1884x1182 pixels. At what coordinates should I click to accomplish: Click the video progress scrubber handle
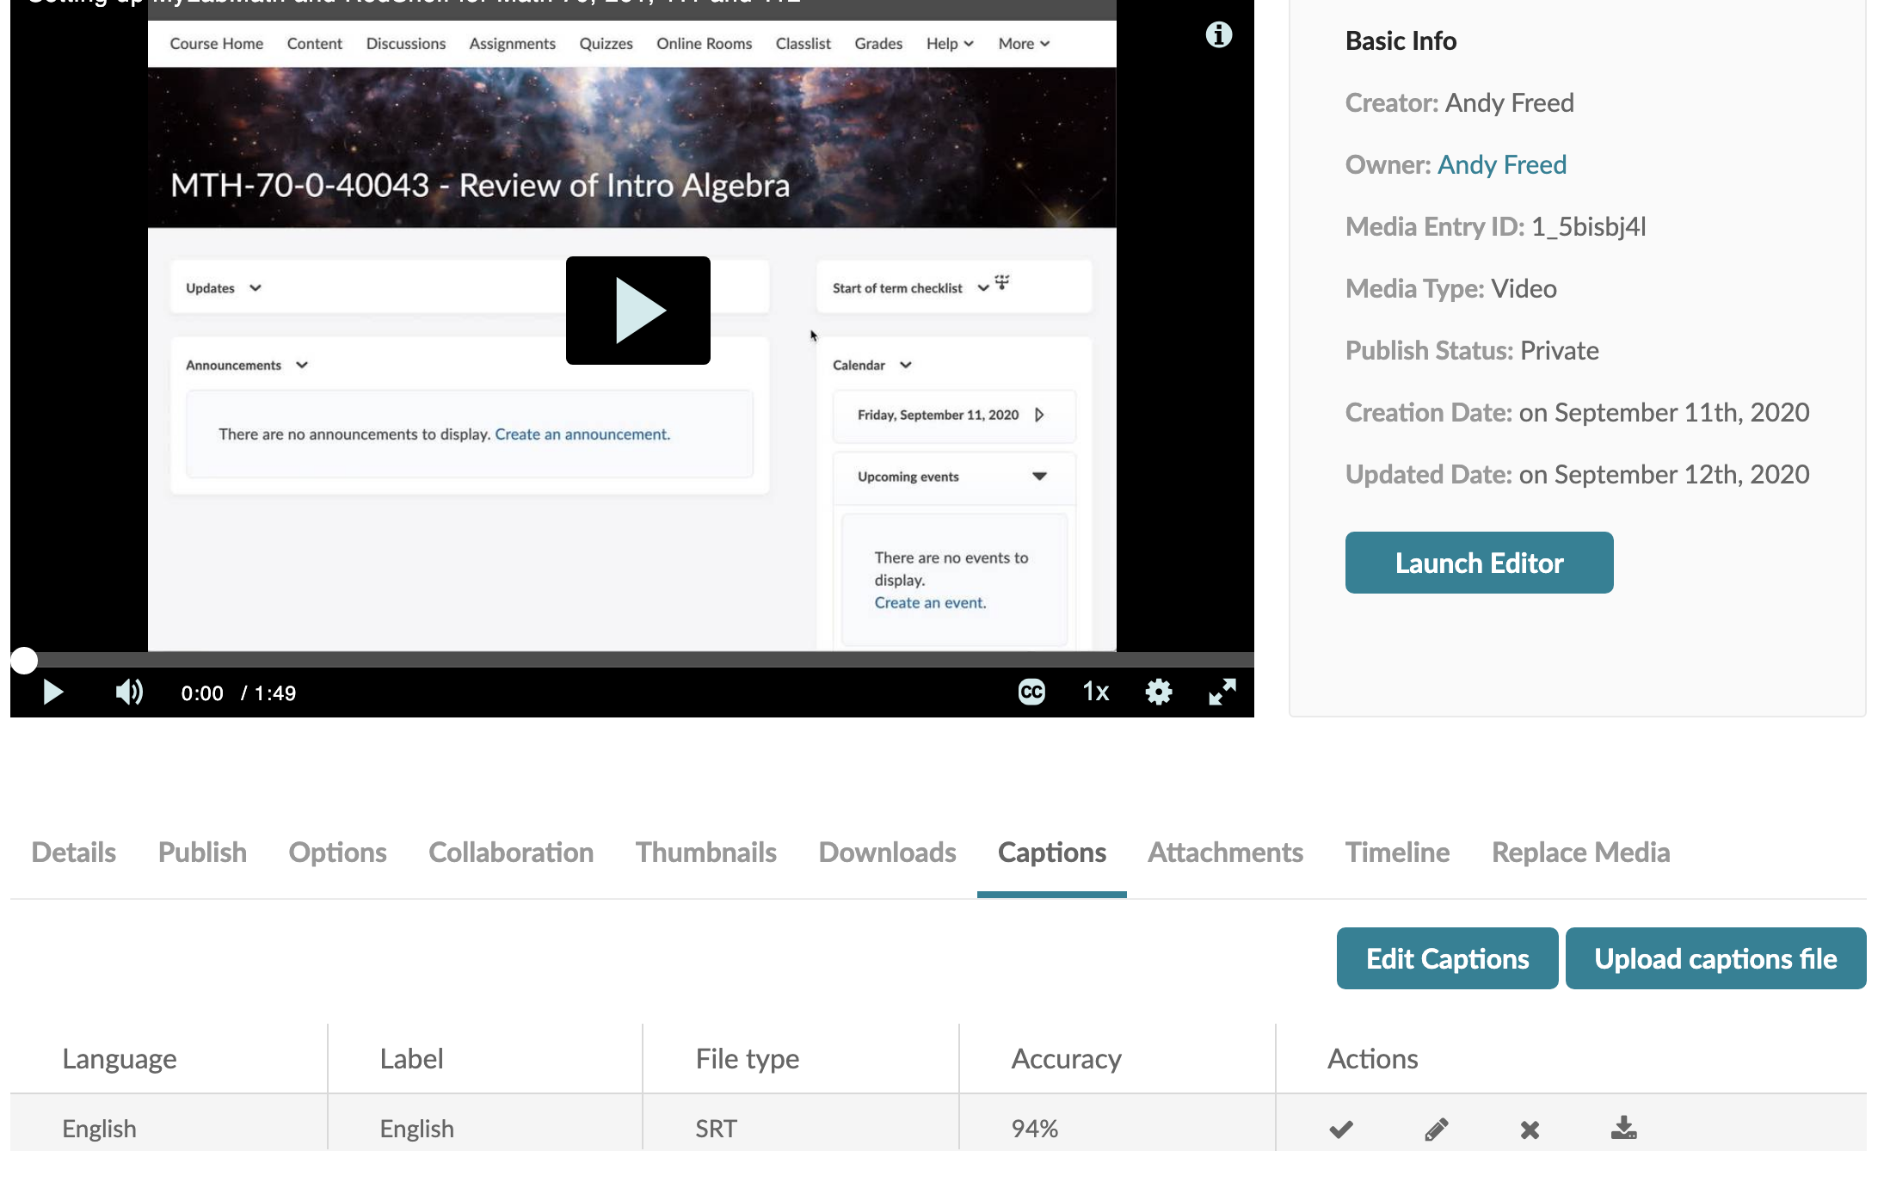(x=24, y=661)
